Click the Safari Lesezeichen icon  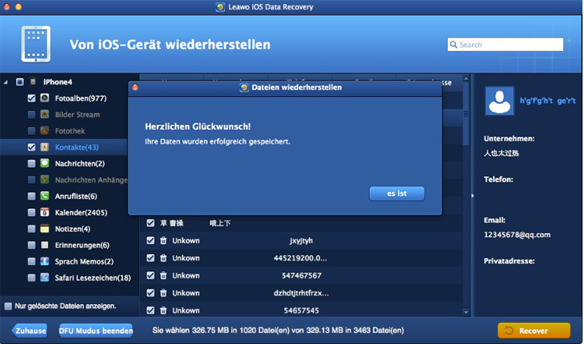click(45, 278)
